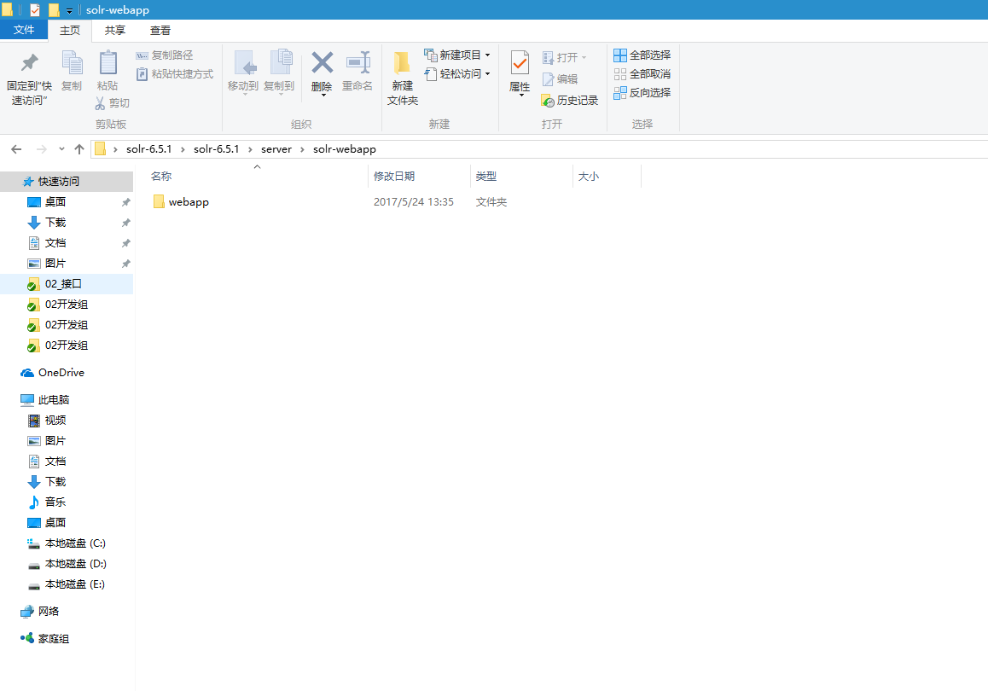Pin current folder to Quick Access

coord(29,78)
